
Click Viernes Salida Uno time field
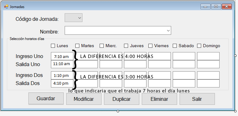tap(160, 64)
